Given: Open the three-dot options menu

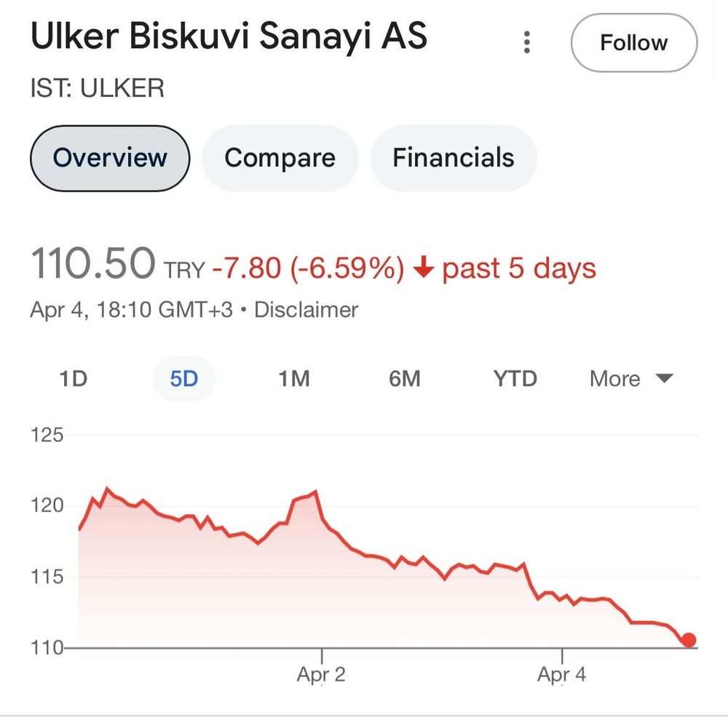Looking at the screenshot, I should click(526, 42).
